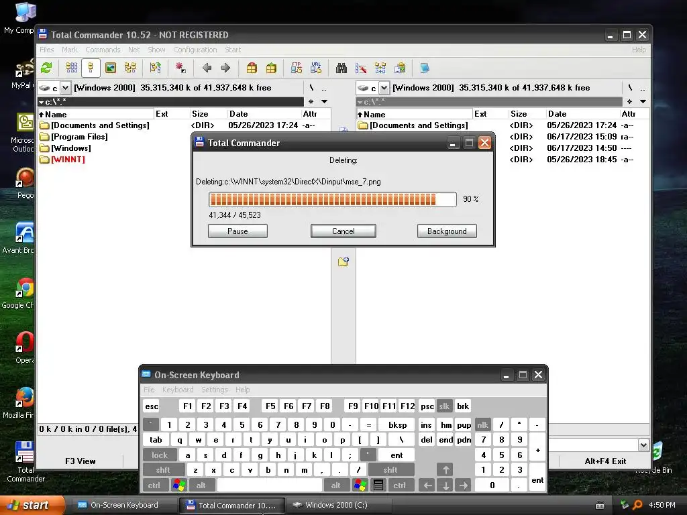
Task: Click the F3 View function button
Action: 81,461
